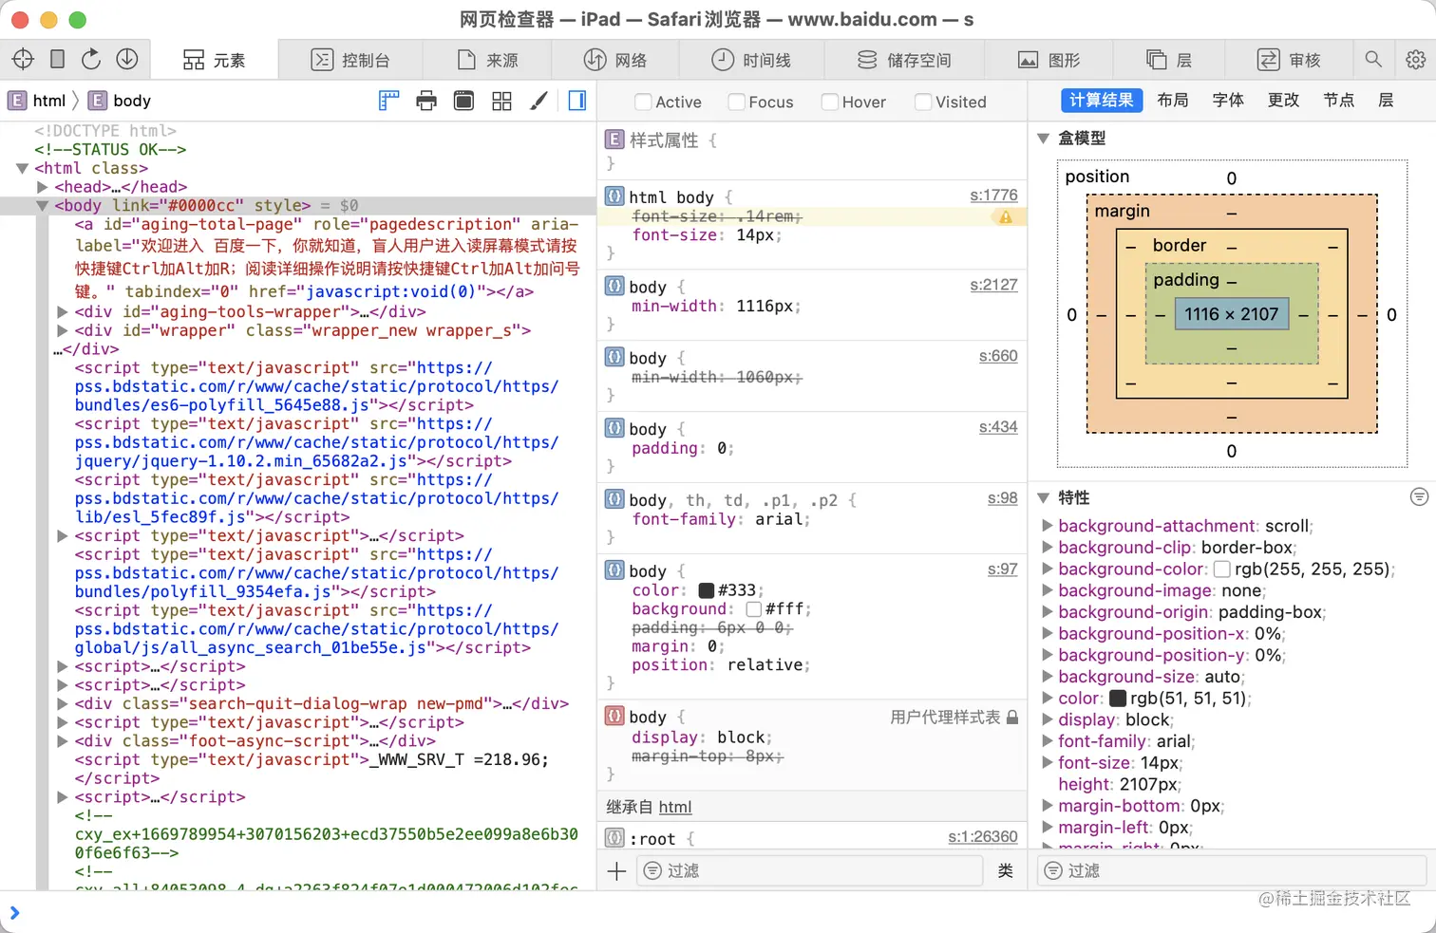Click the print media styles icon
Screen dimensions: 1436x933
pos(426,101)
